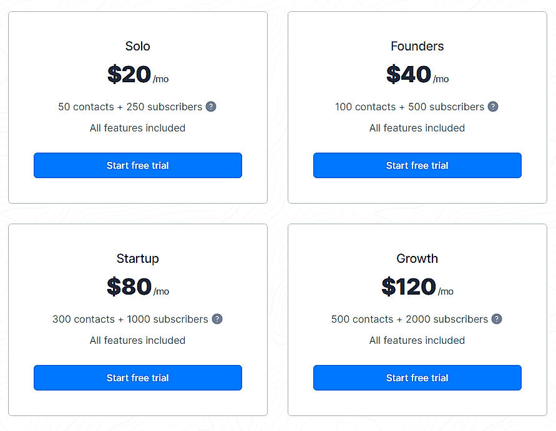The height and width of the screenshot is (431, 556).
Task: Click the Solo plan title
Action: point(137,46)
